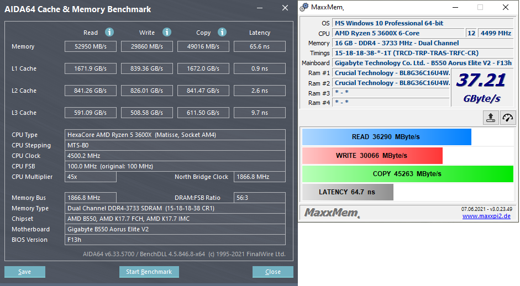This screenshot has width=520, height=286.
Task: Click North Bridge Clock value 1866.8 MHz
Action: click(x=260, y=177)
